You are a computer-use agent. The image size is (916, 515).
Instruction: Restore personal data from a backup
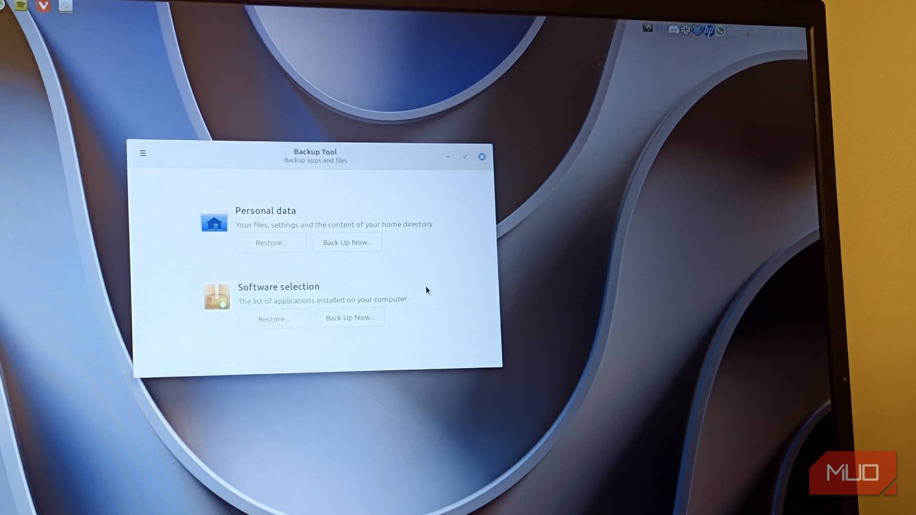271,243
